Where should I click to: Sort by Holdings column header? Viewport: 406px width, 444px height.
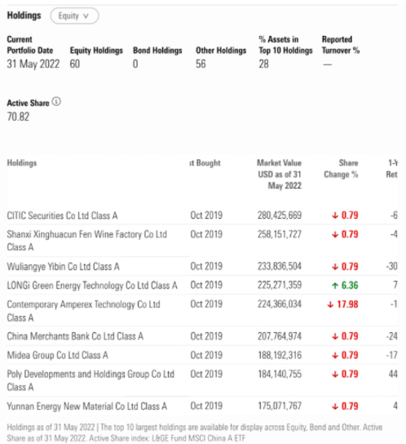22,163
